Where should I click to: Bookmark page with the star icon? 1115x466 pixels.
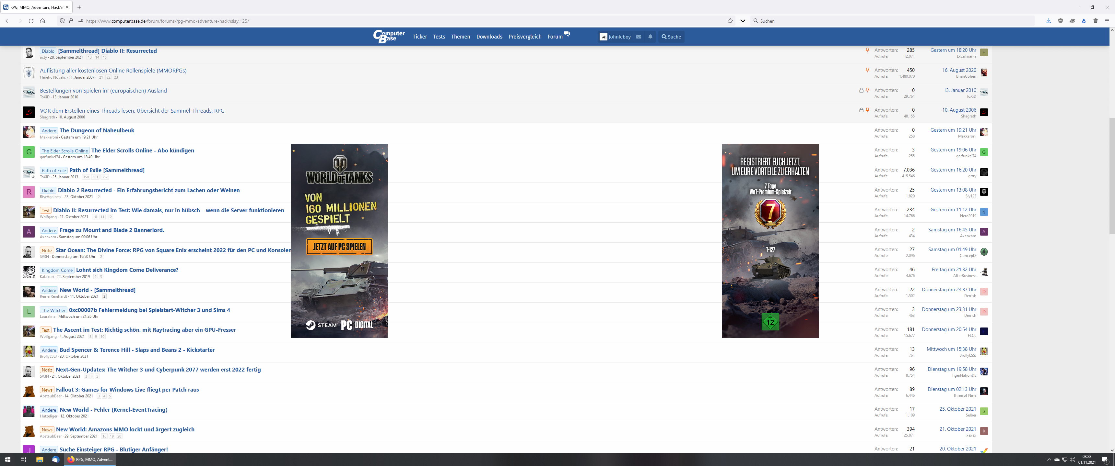(x=730, y=21)
